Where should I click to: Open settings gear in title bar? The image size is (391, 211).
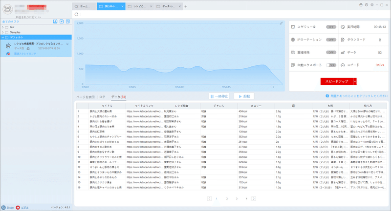(372, 5)
